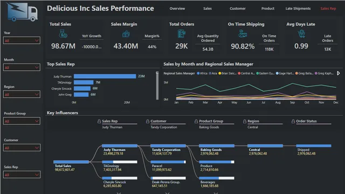Open the Year filter dropdown
Viewport: 345px width, 194px height.
(x=22, y=40)
